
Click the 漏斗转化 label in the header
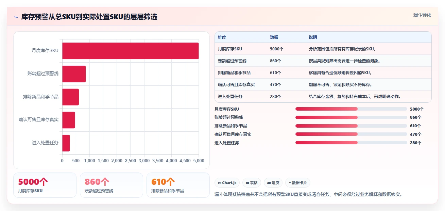(x=422, y=15)
